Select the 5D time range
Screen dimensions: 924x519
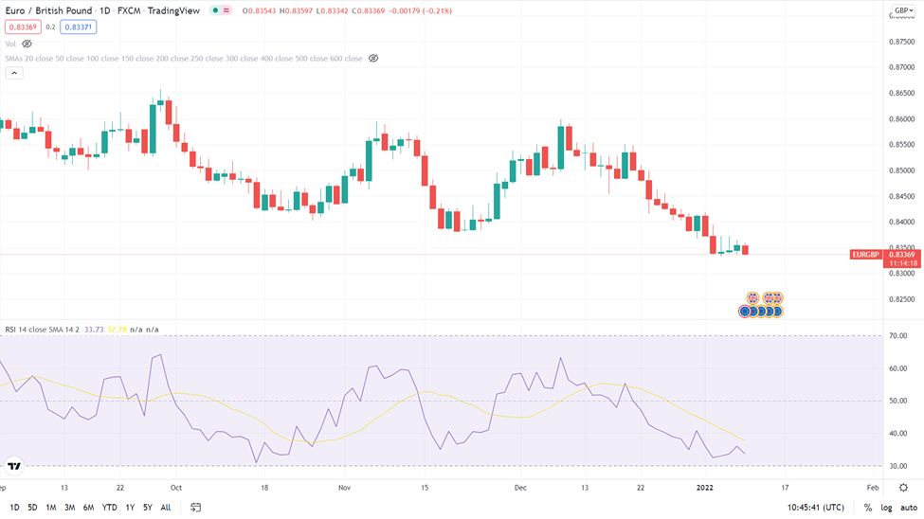pyautogui.click(x=32, y=508)
